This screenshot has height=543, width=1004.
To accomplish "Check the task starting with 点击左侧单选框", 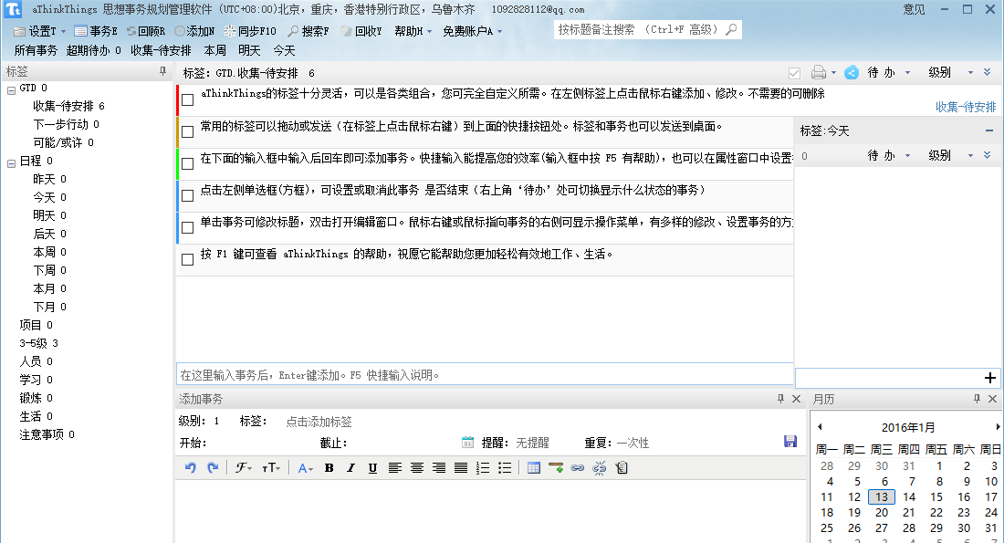I will [x=188, y=196].
